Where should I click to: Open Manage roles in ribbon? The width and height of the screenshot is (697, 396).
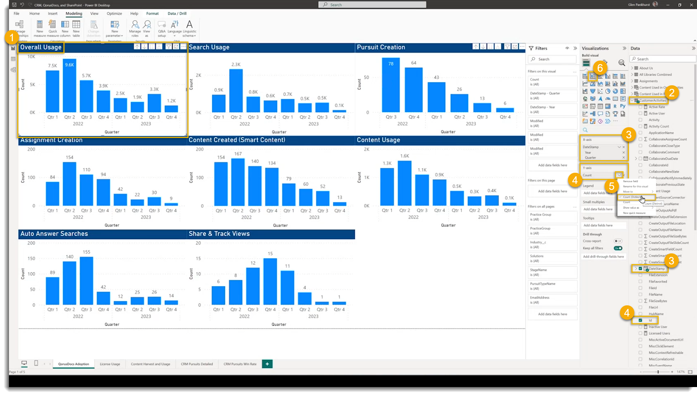(135, 28)
